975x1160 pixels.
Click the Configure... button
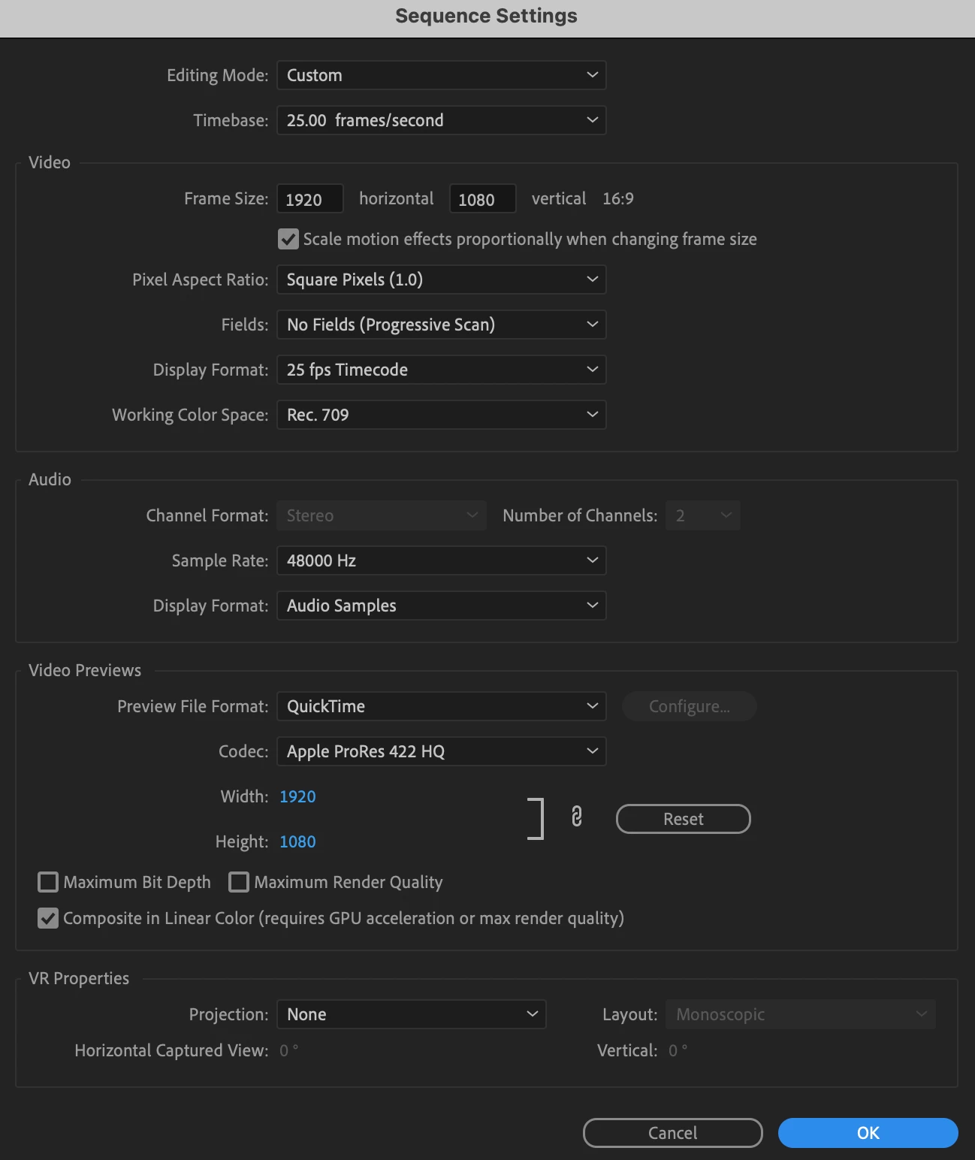(690, 706)
